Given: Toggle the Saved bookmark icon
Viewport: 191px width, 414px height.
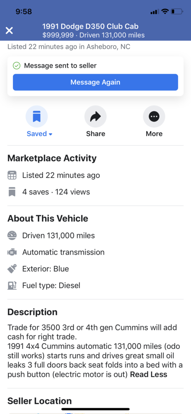Looking at the screenshot, I should pyautogui.click(x=37, y=116).
